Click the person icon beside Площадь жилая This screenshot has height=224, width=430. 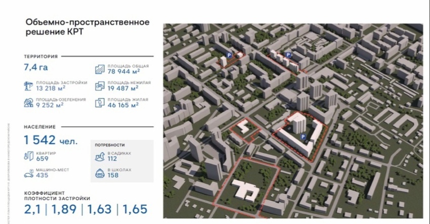[100, 102]
